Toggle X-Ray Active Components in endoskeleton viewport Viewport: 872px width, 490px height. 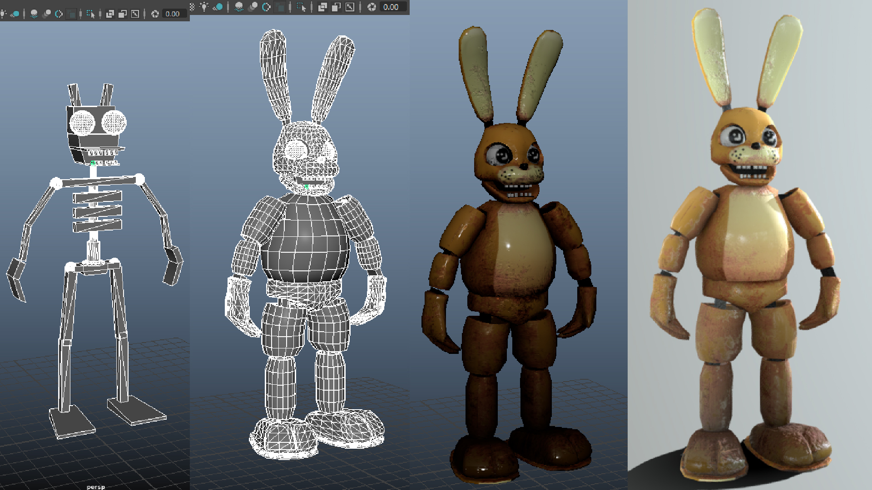[x=123, y=14]
